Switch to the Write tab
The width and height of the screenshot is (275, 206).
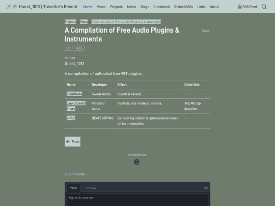[x=73, y=188]
